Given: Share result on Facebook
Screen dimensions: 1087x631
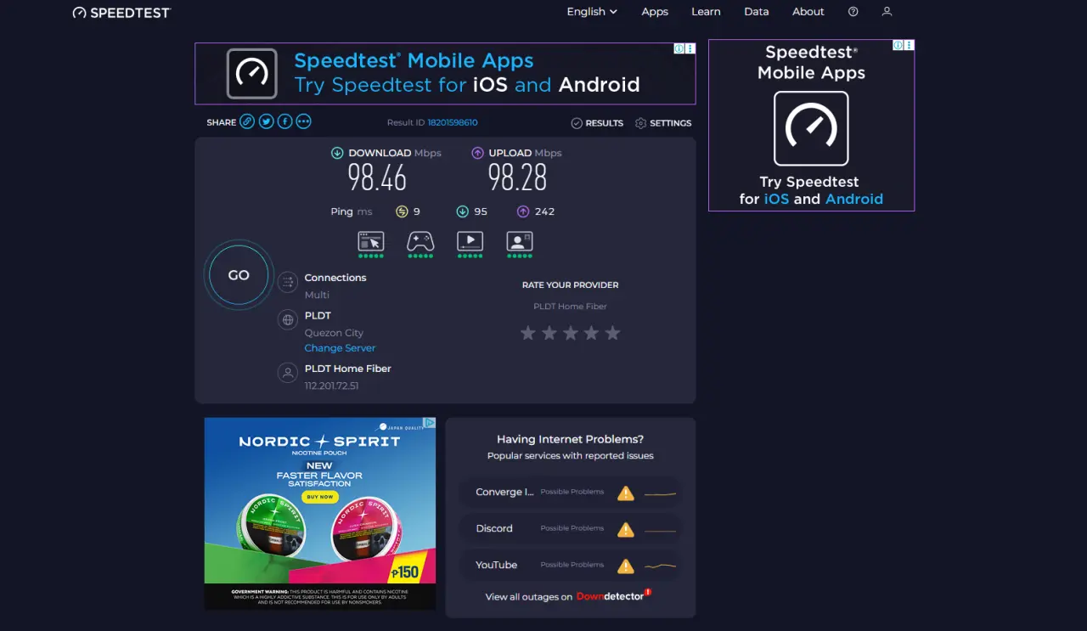Looking at the screenshot, I should tap(284, 121).
